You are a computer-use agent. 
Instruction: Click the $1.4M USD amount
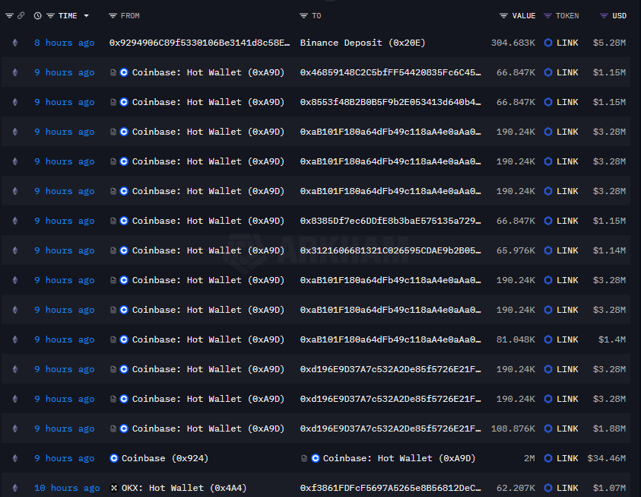pos(612,339)
